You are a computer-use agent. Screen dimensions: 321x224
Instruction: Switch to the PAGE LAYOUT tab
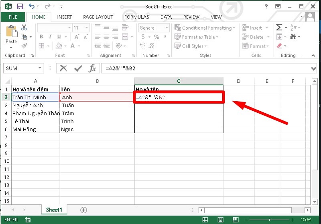(98, 17)
